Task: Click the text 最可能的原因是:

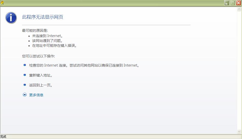Action: tap(35, 30)
